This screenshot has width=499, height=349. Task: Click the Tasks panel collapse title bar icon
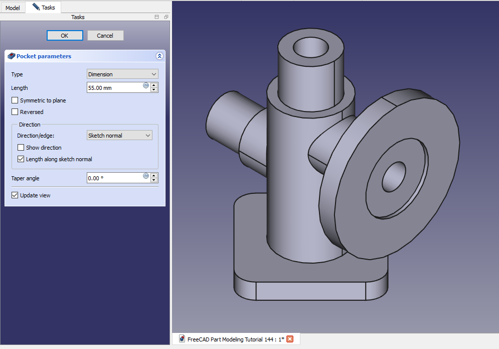pos(157,17)
